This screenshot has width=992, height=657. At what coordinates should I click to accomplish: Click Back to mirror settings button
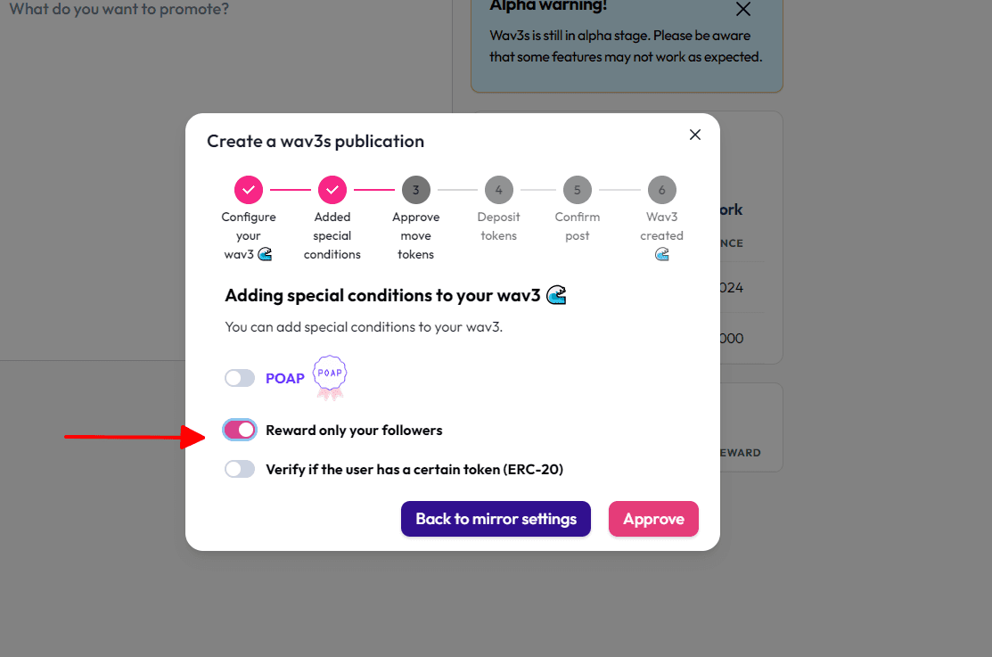coord(496,519)
